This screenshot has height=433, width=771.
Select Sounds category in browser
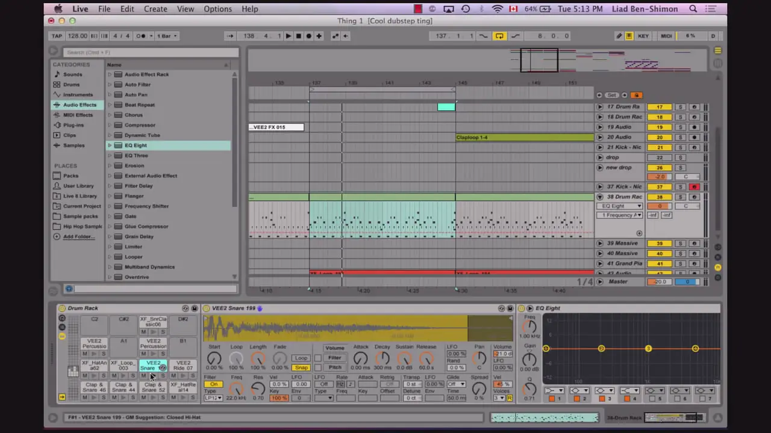[x=72, y=75]
